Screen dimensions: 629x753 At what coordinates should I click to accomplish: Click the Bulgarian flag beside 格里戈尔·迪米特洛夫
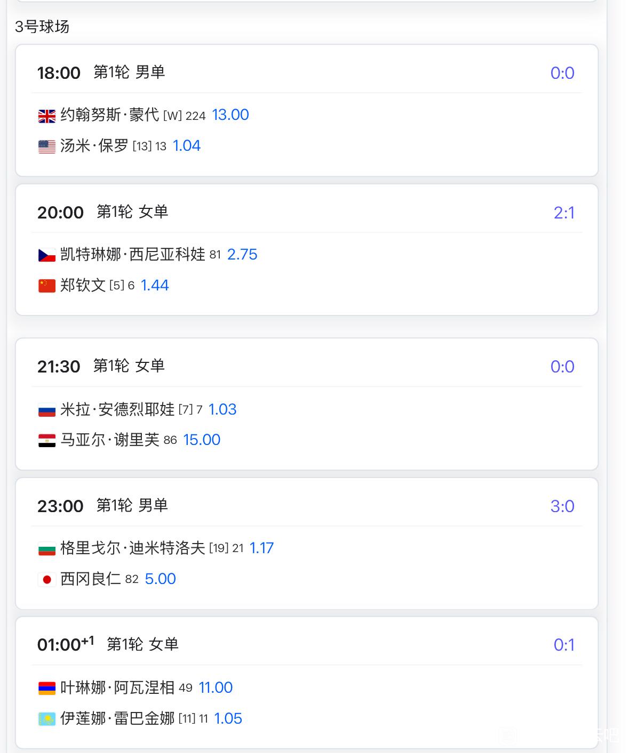pyautogui.click(x=47, y=549)
